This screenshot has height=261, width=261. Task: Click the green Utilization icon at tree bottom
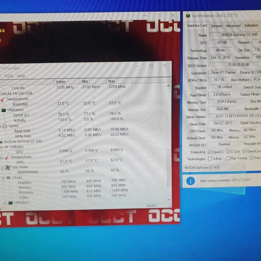(10, 203)
